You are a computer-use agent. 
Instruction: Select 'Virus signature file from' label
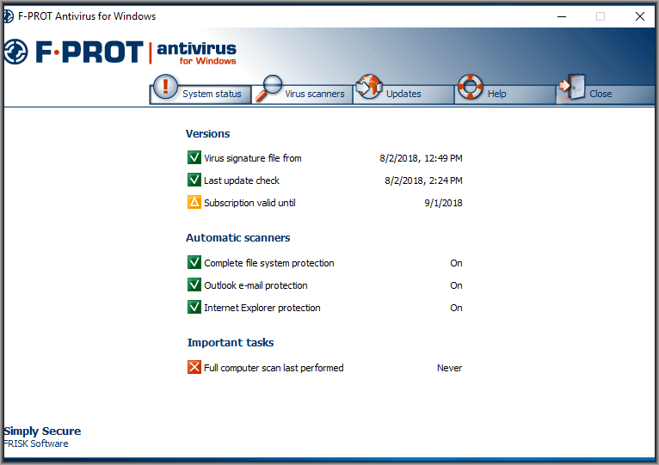253,158
